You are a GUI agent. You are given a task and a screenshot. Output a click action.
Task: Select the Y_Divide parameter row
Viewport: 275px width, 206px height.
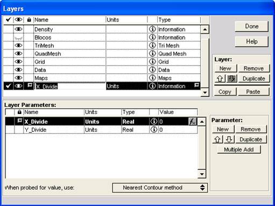[x=101, y=130]
